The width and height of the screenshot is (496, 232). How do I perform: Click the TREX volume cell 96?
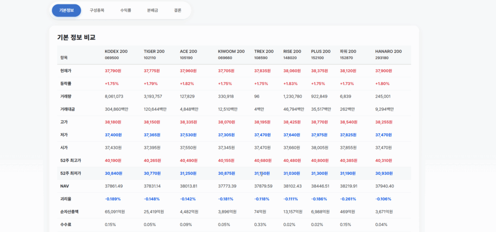(257, 96)
